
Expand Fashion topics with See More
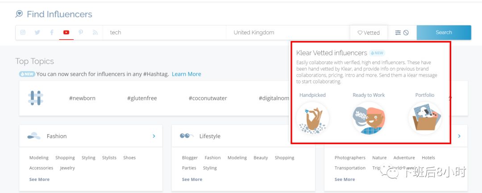(39, 179)
